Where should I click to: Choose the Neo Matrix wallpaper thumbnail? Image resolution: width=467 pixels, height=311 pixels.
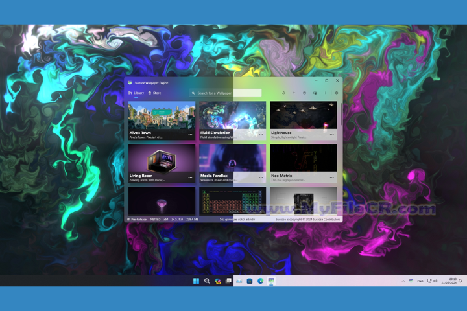point(303,159)
